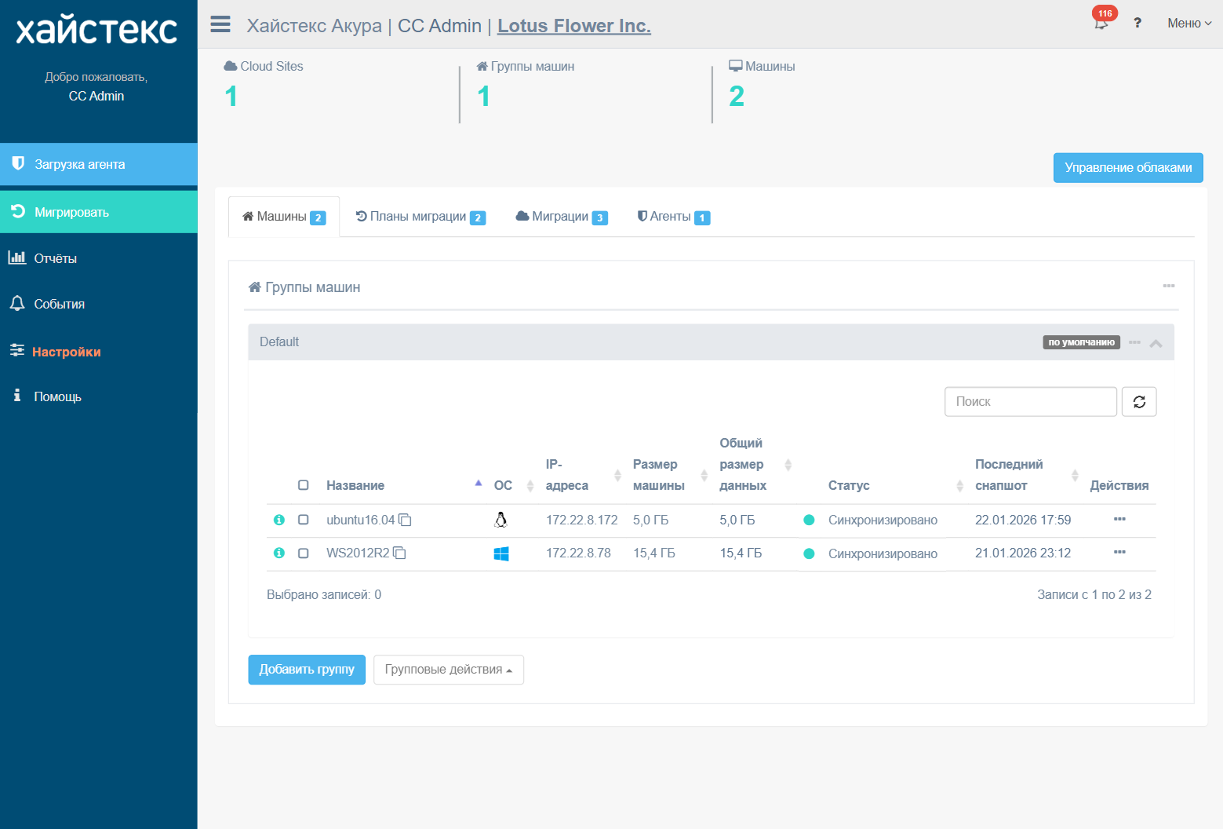The width and height of the screenshot is (1223, 829).
Task: Copy the WS2012R2 machine name
Action: (399, 553)
